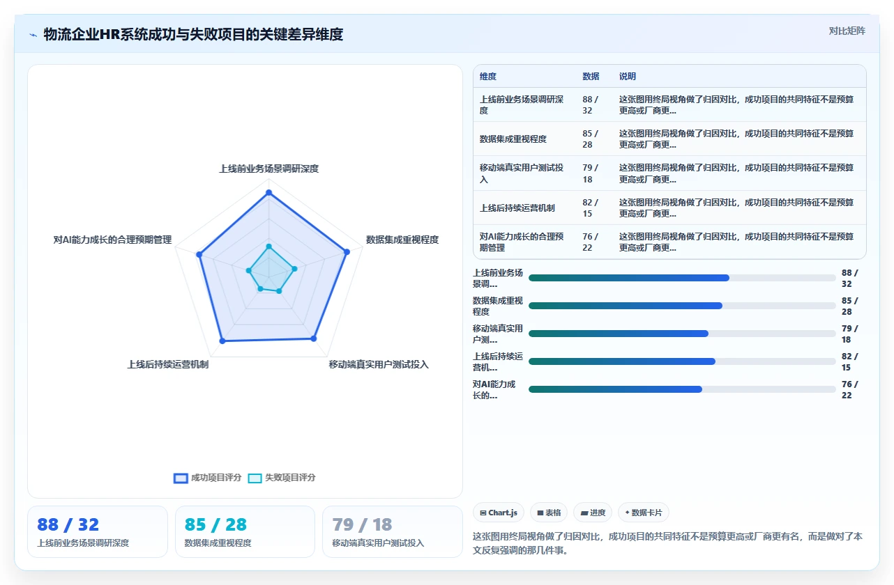Select the 表格 tag
The image size is (894, 585).
pos(549,513)
